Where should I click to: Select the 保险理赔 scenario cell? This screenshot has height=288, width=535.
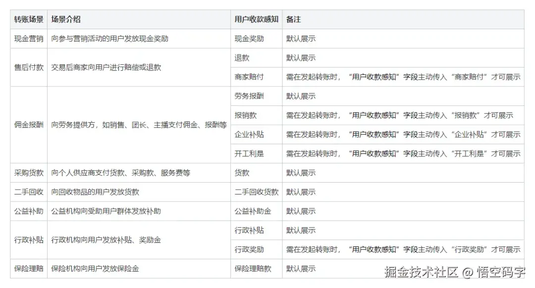(x=28, y=269)
